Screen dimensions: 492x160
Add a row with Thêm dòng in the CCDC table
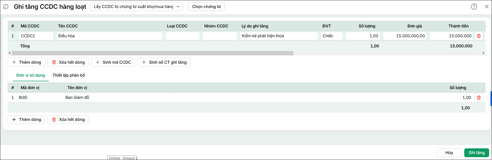coord(26,62)
